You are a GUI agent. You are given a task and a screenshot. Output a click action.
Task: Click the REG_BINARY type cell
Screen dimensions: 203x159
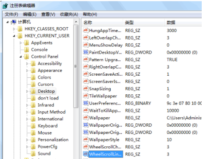click(x=138, y=103)
